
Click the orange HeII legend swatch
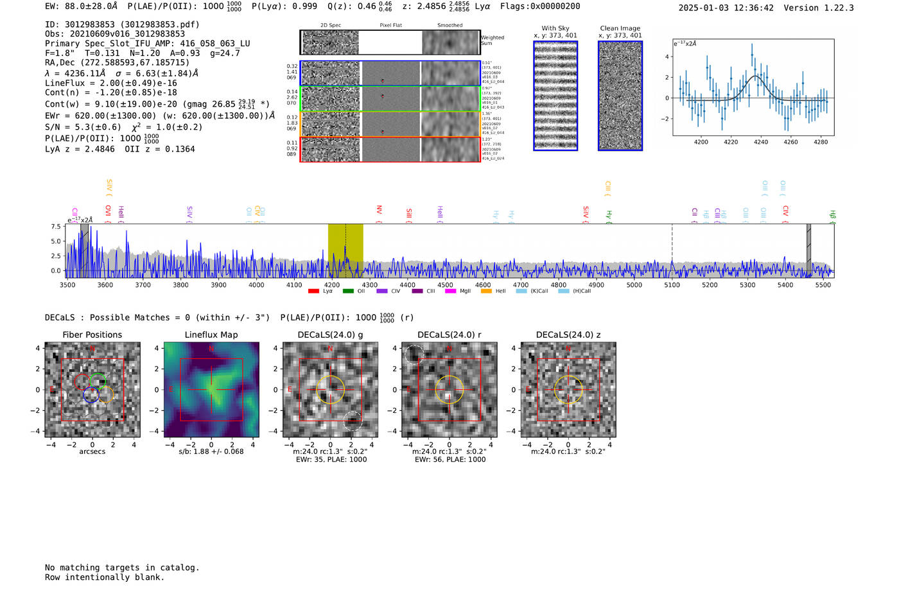486,292
